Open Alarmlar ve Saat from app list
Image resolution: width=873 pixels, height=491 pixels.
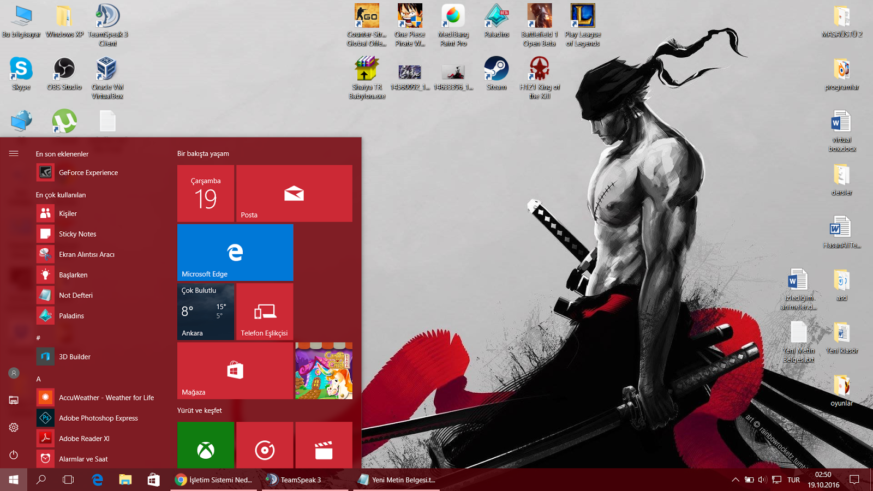[x=101, y=459]
